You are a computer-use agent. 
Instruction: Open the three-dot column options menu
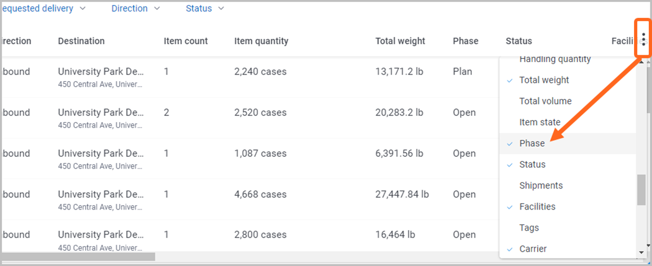click(643, 38)
